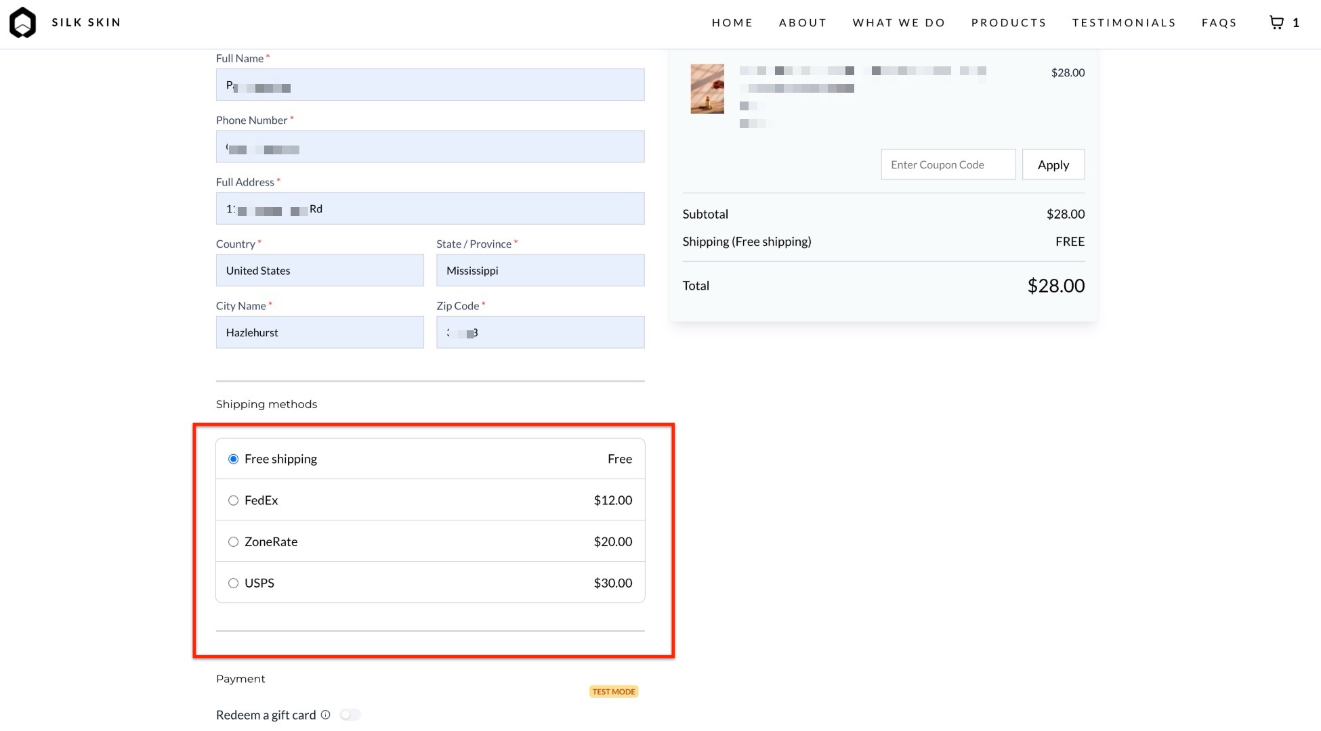Open the FAQs menu link

pos(1219,22)
